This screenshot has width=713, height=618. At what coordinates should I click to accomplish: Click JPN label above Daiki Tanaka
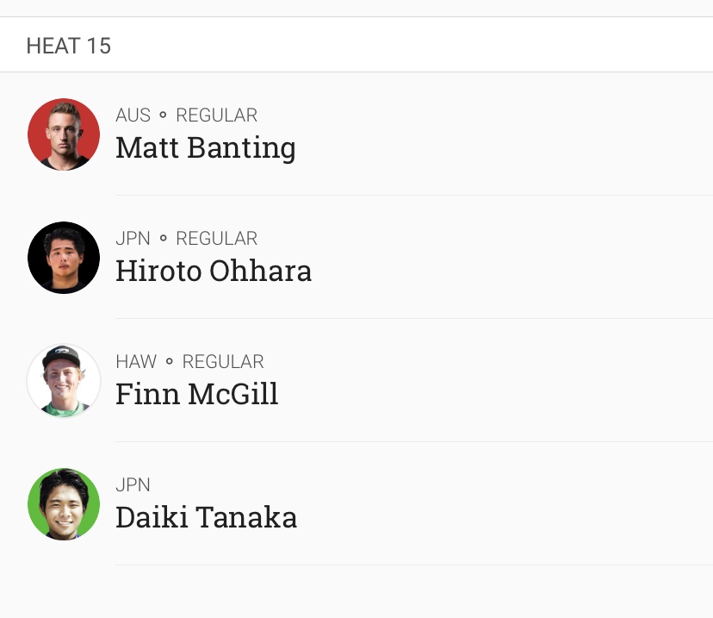(133, 485)
